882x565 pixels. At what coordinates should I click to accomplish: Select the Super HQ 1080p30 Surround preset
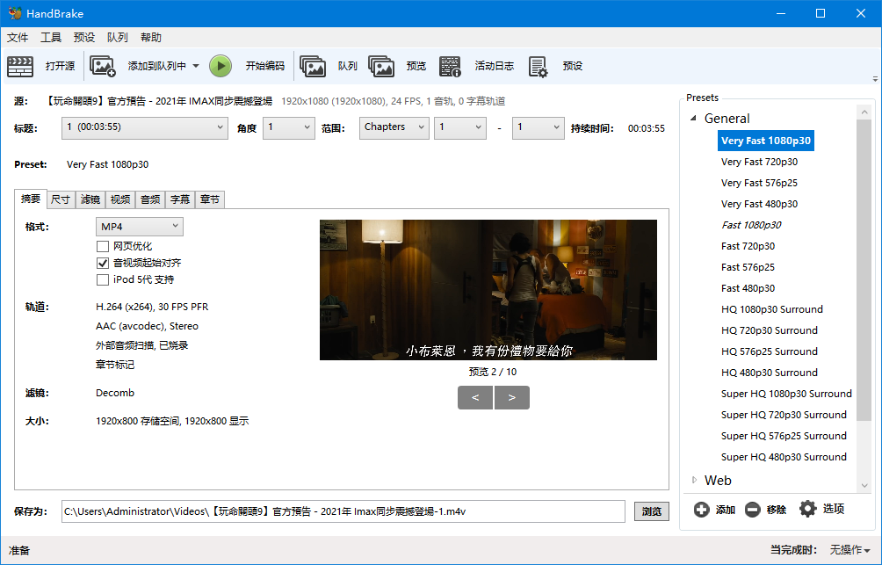point(786,394)
